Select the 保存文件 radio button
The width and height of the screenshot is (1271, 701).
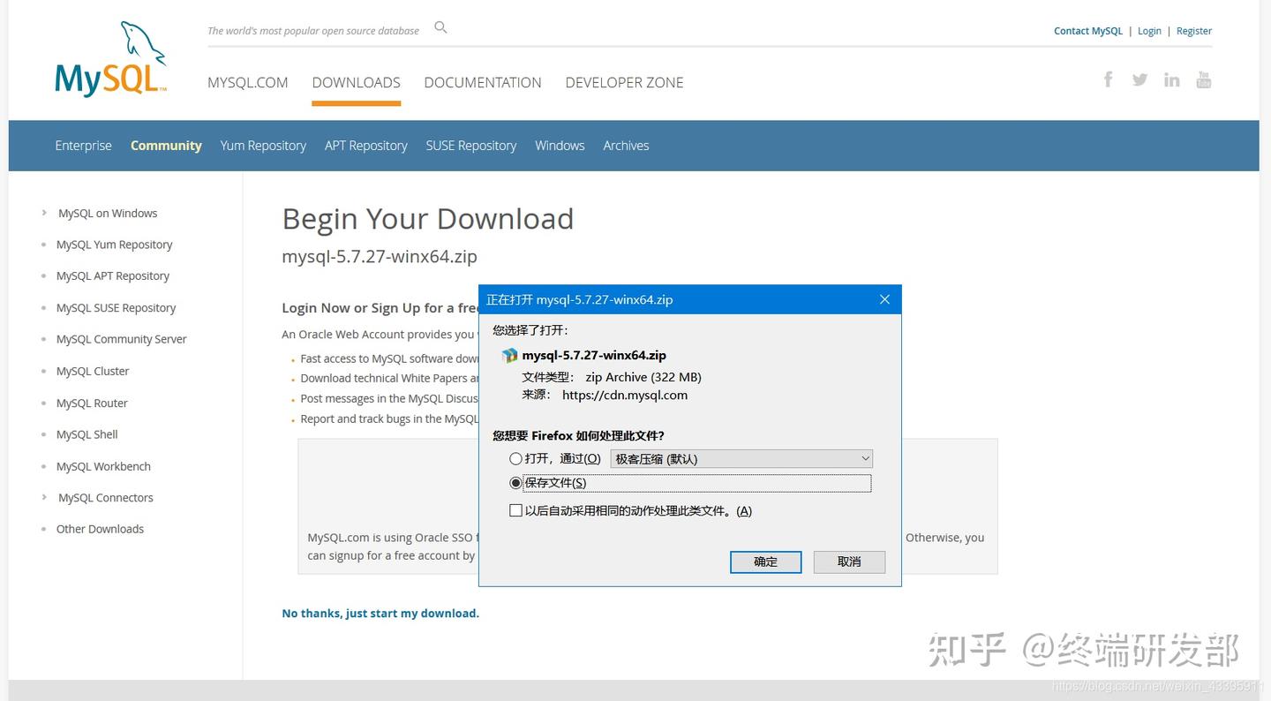[515, 483]
